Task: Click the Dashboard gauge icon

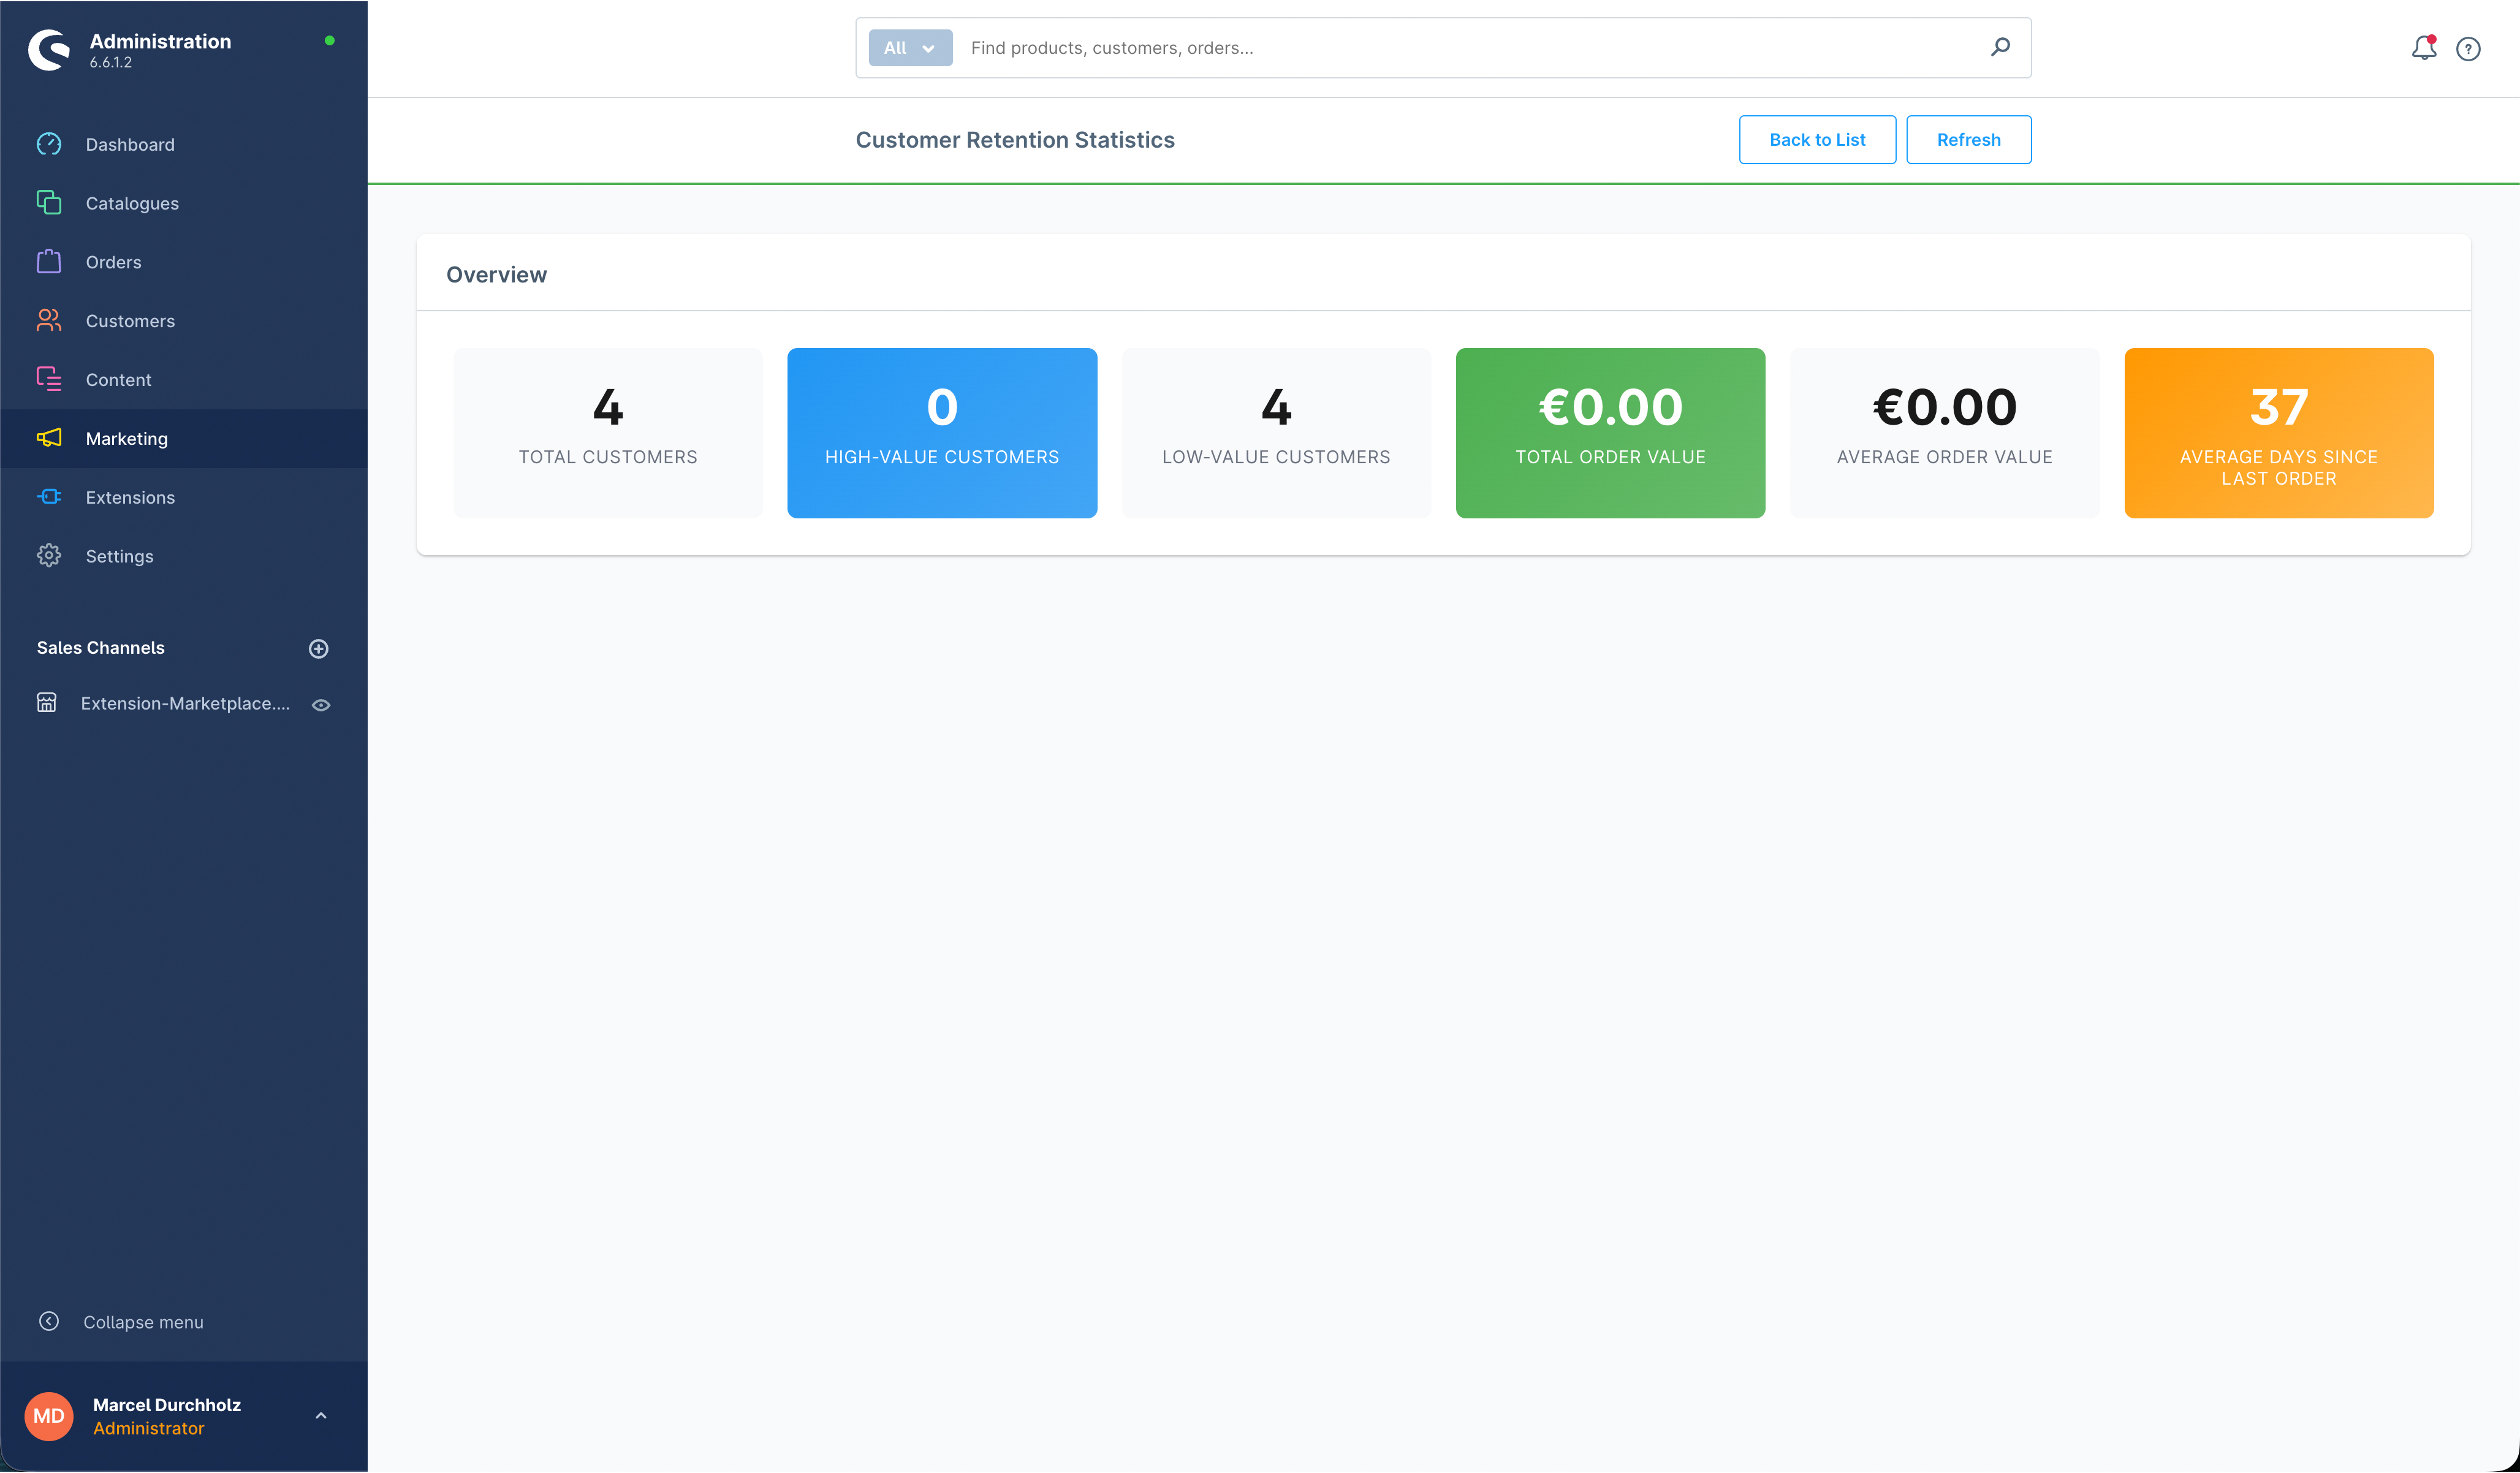Action: click(x=48, y=144)
